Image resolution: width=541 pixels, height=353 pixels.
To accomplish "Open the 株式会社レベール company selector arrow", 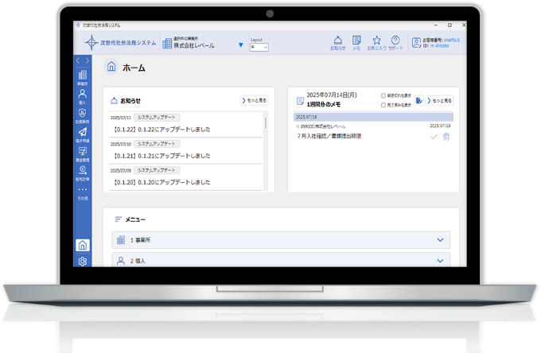I will [x=241, y=45].
